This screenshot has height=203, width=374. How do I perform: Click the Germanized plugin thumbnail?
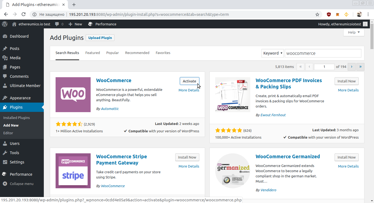pos(233,171)
